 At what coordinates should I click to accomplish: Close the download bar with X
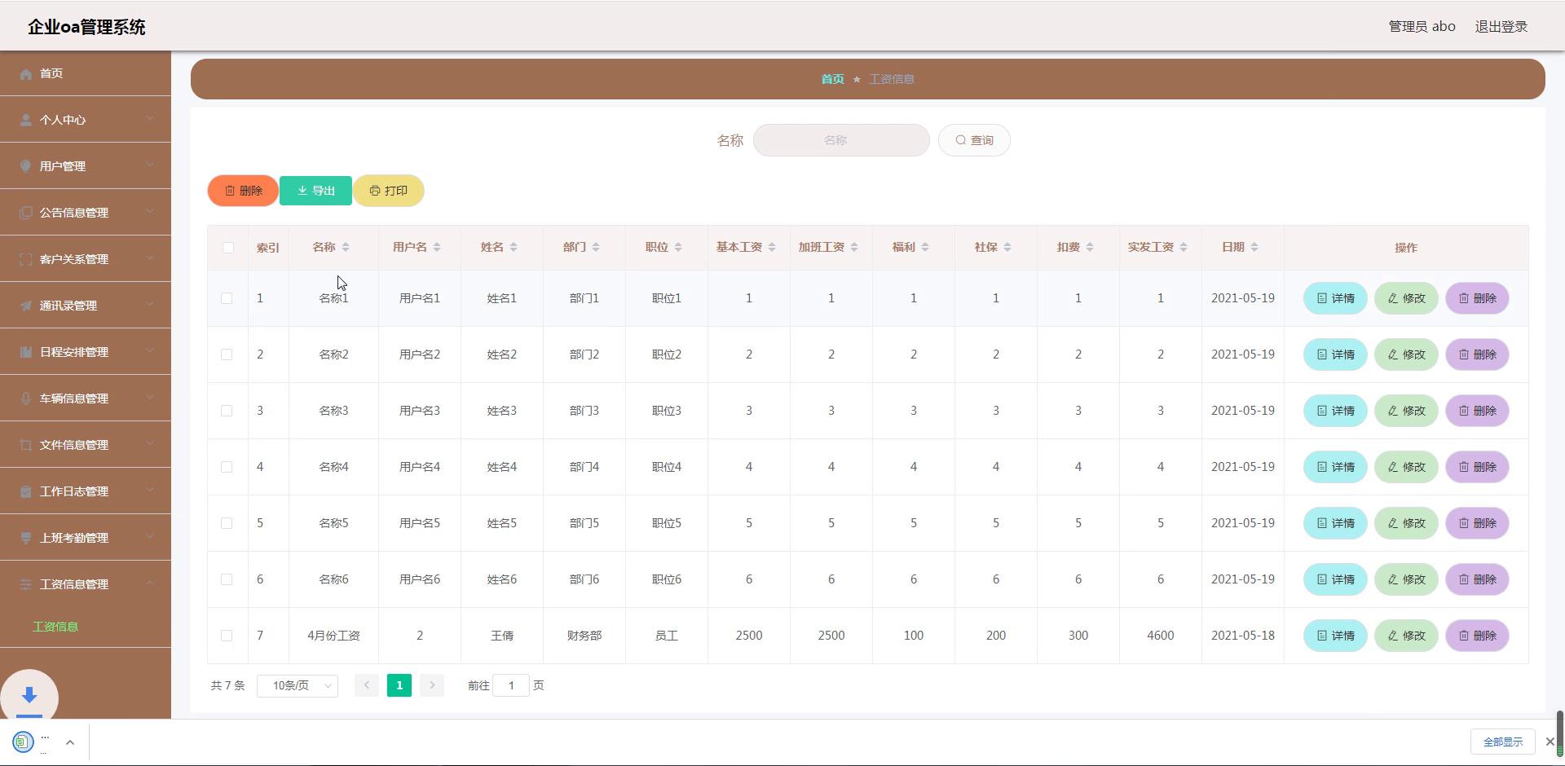(x=1550, y=742)
